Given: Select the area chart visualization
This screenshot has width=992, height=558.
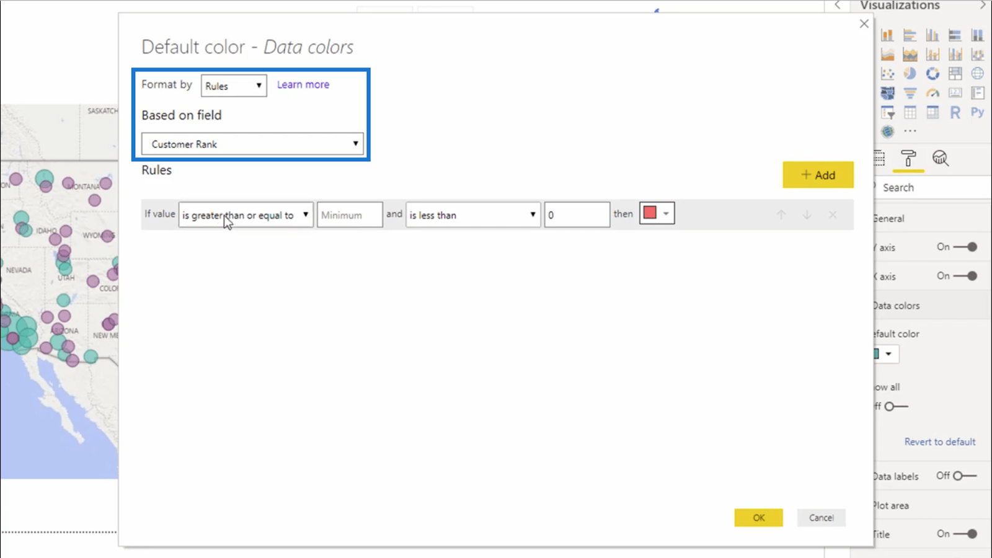Looking at the screenshot, I should [x=887, y=55].
